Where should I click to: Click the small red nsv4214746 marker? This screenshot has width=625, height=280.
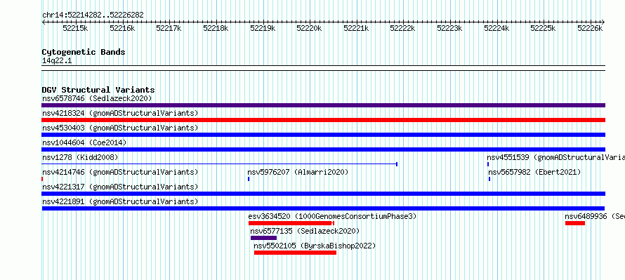tap(42, 179)
